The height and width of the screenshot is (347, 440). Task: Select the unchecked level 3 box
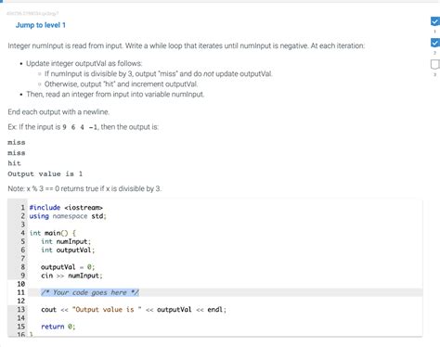click(434, 64)
